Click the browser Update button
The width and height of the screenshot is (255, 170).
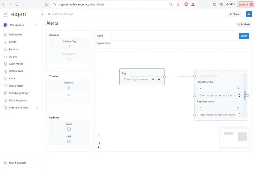(246, 4)
